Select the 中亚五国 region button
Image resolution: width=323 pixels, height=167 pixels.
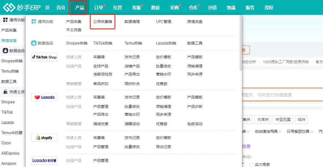pyautogui.click(x=283, y=120)
